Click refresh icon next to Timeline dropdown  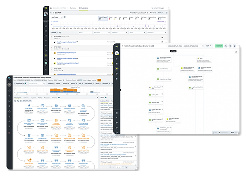(x=60, y=33)
